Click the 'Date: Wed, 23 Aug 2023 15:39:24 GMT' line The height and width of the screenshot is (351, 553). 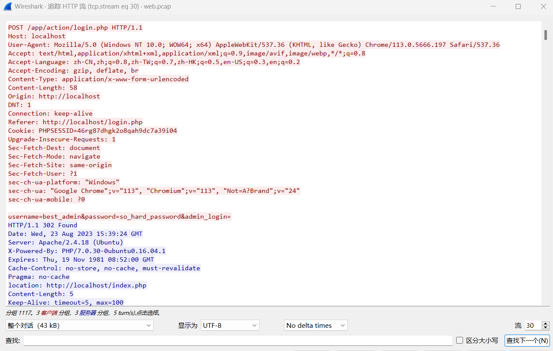coord(75,234)
